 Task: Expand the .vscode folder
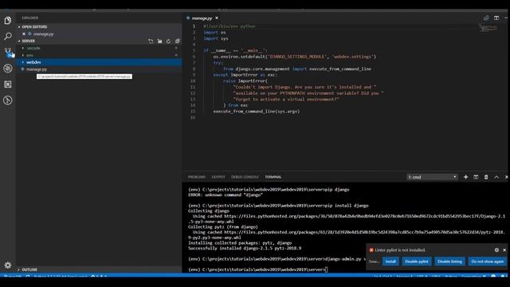point(99,48)
